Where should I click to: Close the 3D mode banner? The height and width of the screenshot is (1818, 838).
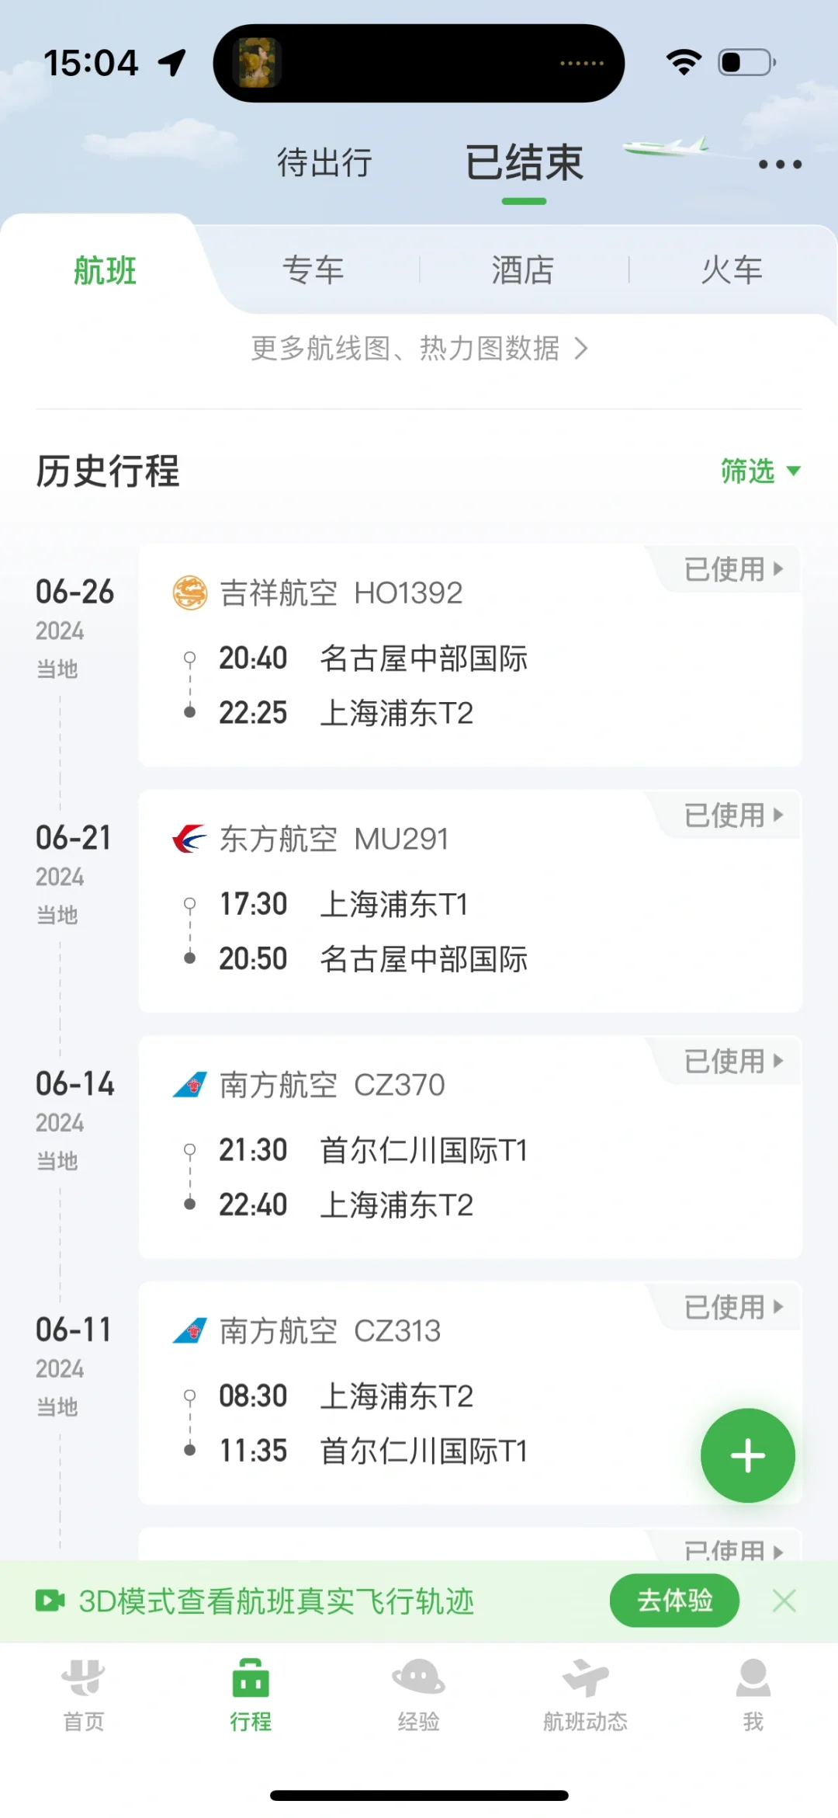[x=784, y=1601]
